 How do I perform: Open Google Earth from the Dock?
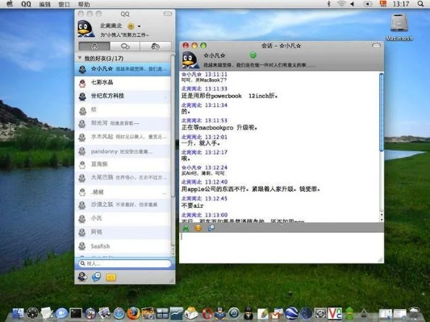[291, 313]
